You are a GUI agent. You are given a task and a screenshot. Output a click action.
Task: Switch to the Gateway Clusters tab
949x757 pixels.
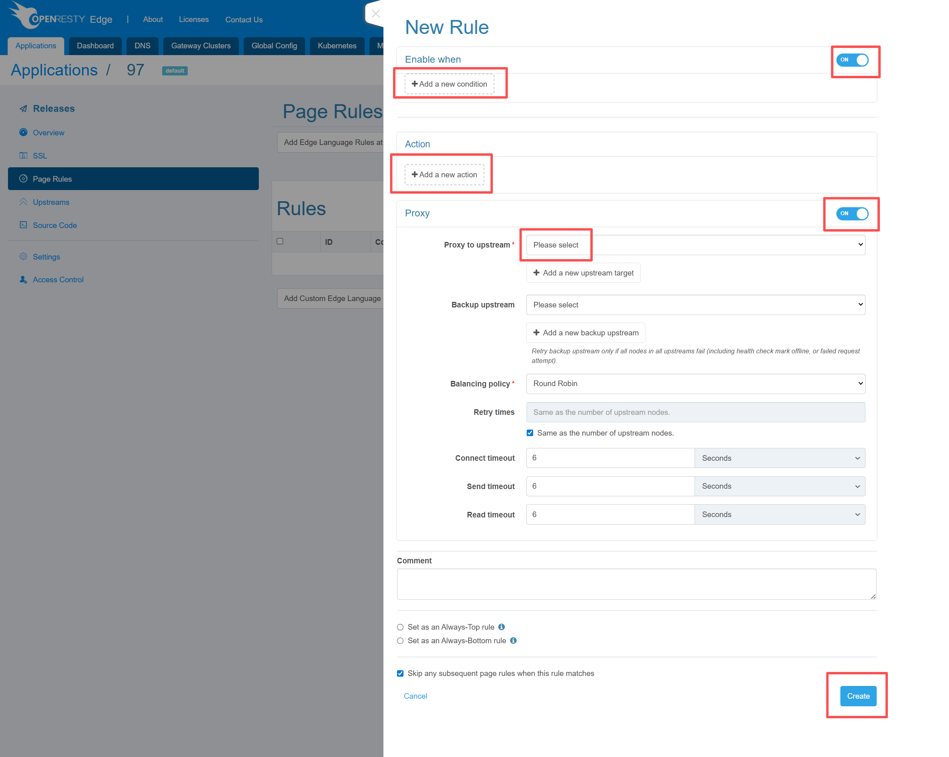click(x=201, y=46)
